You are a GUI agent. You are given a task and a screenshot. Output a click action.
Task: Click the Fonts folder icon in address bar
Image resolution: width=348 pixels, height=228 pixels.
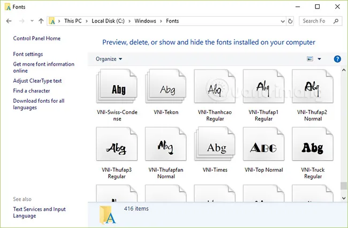pyautogui.click(x=52, y=21)
